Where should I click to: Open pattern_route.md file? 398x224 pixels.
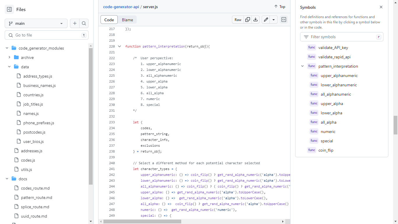click(x=36, y=197)
